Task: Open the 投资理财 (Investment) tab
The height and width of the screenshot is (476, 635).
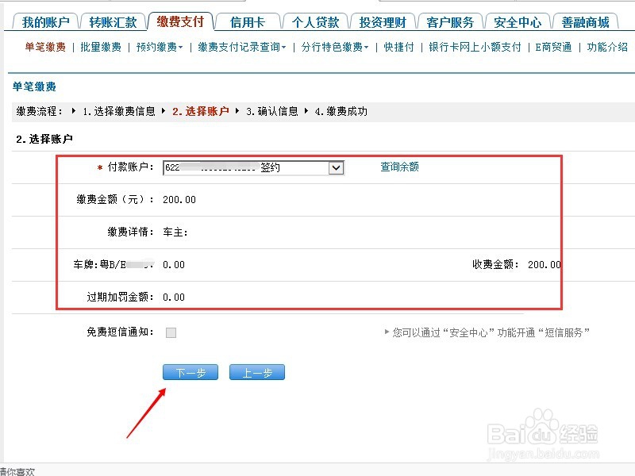Action: (x=383, y=22)
